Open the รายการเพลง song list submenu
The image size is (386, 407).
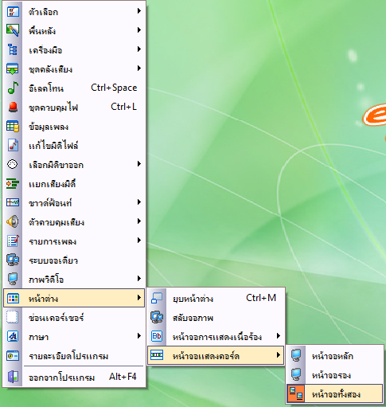74,241
